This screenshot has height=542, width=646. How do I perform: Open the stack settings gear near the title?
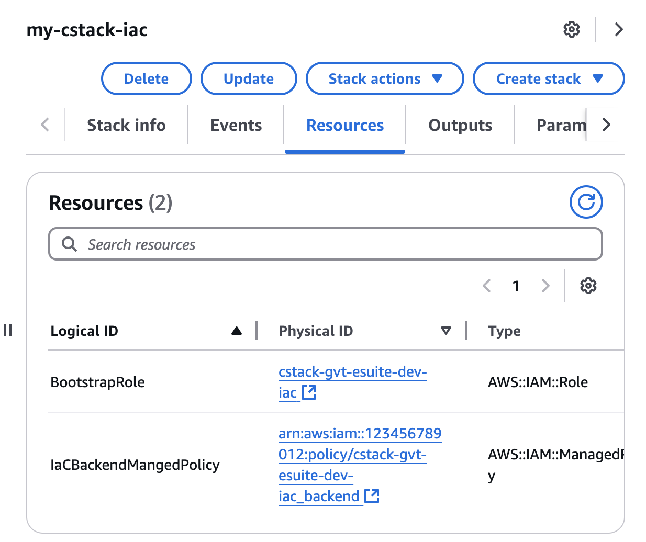pyautogui.click(x=571, y=30)
